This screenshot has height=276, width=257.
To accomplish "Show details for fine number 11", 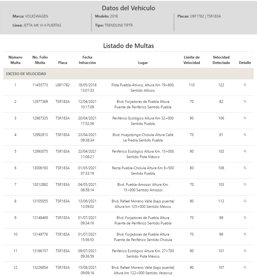I will [245, 251].
